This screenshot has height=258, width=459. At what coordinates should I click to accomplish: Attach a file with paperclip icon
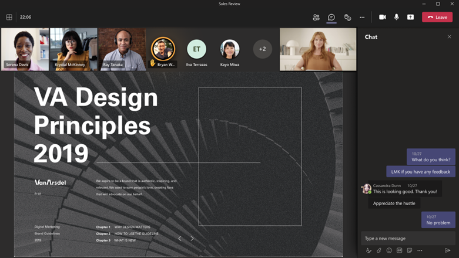click(379, 250)
